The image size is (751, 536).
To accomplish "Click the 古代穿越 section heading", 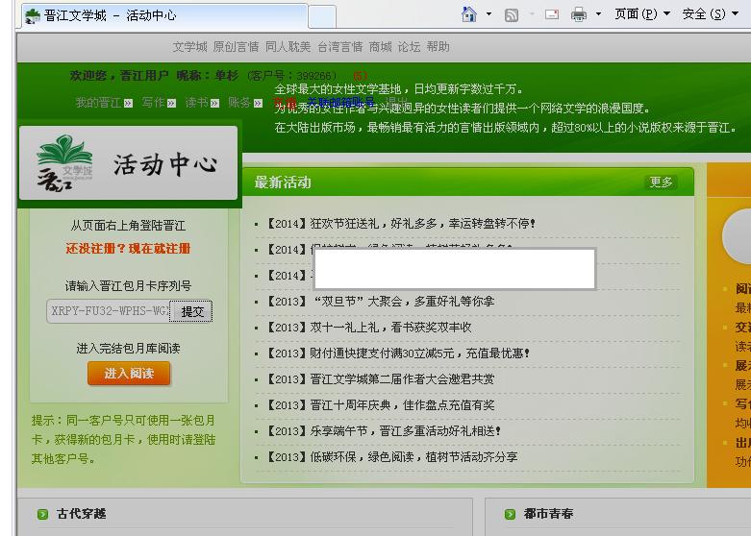I will [x=82, y=514].
